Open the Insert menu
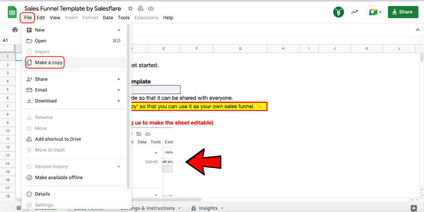Screen dimensions: 424x212 point(71,18)
